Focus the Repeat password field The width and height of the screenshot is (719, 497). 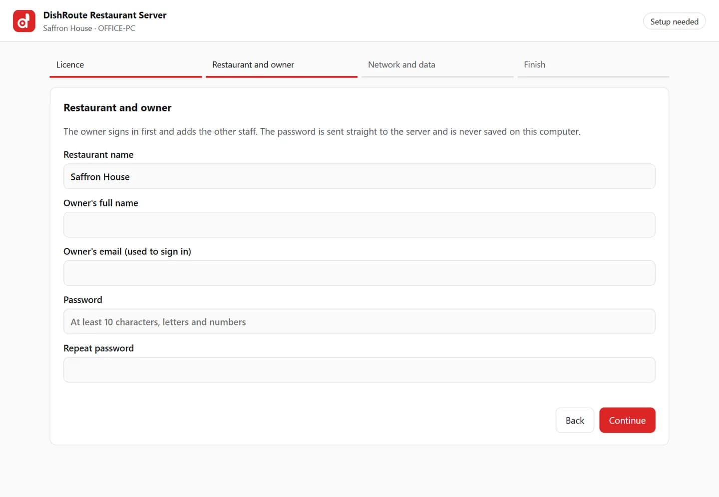(359, 370)
